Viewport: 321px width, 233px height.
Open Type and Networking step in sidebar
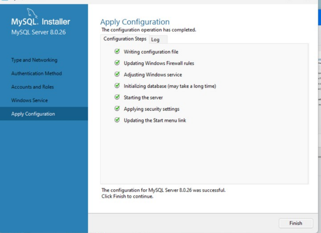coord(35,60)
